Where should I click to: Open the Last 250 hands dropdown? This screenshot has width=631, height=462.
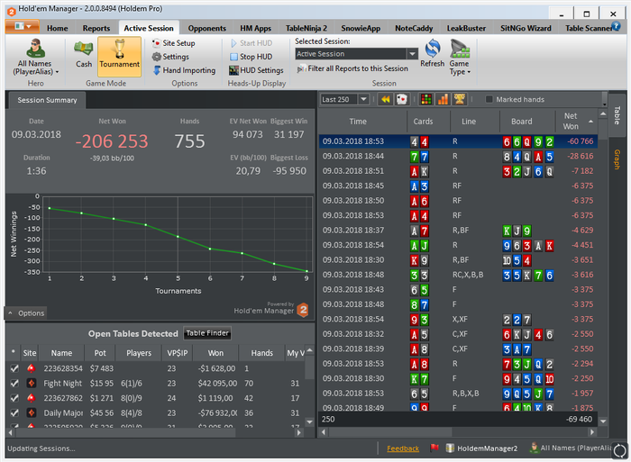pos(363,99)
